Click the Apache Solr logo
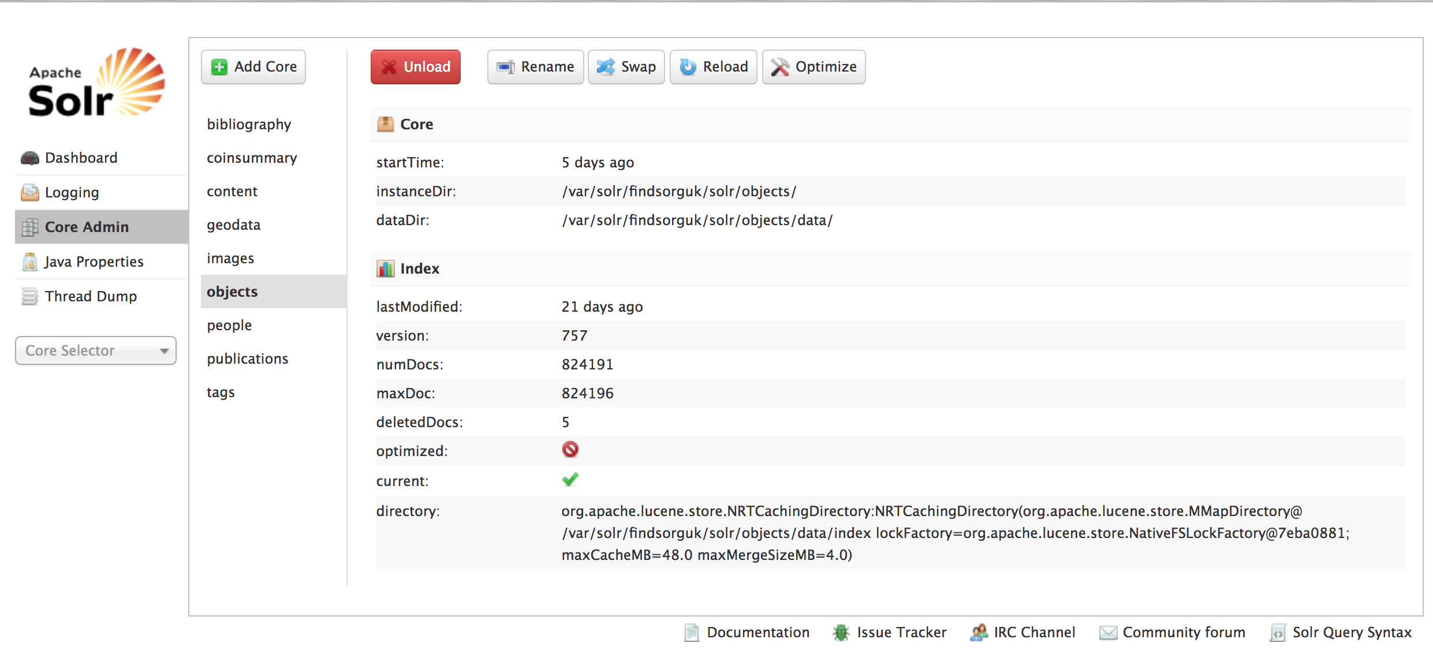The height and width of the screenshot is (665, 1433). [96, 84]
